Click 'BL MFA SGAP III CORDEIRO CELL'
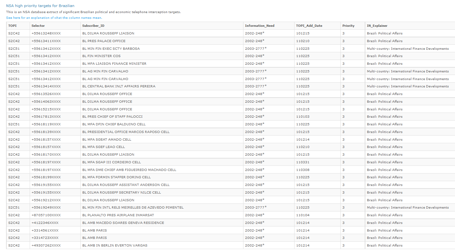Image resolution: width=455 pixels, height=251 pixels. coord(161,162)
